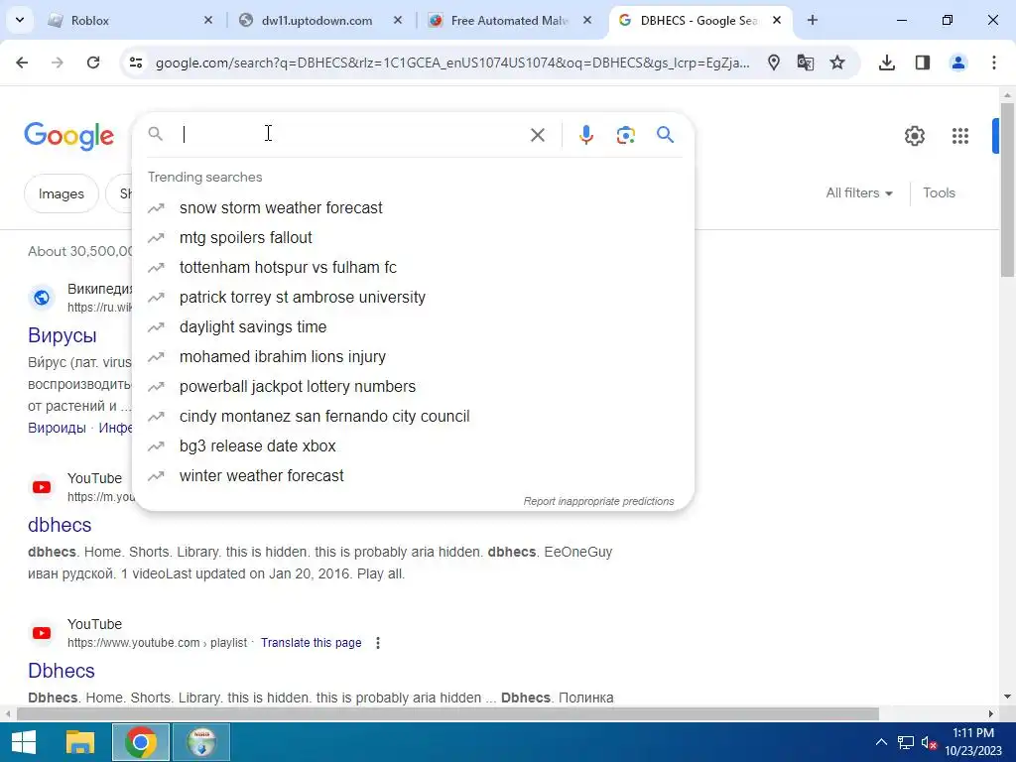Submit search with blue magnifier icon
The width and height of the screenshot is (1016, 762).
click(666, 135)
